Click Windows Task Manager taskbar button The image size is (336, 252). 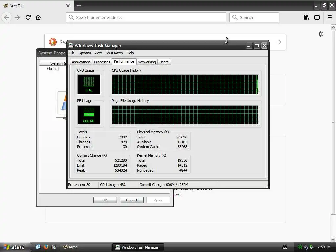tap(138, 247)
